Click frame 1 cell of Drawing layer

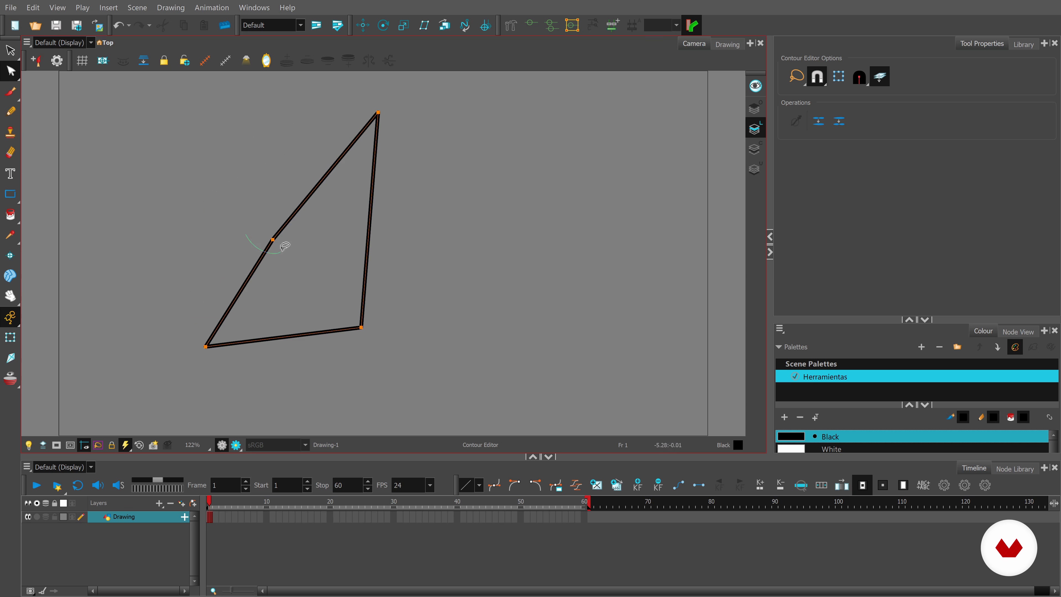210,517
